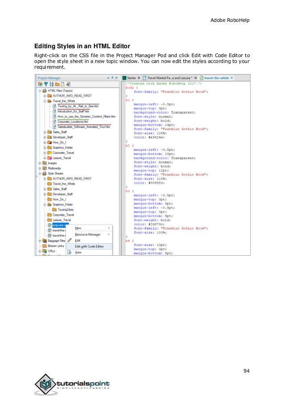Click the HTML Files (Topics) node icon
Image resolution: width=284 pixels, height=403 pixels.
(45, 91)
